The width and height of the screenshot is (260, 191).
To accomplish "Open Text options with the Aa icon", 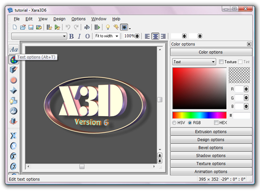I will click(x=14, y=49).
